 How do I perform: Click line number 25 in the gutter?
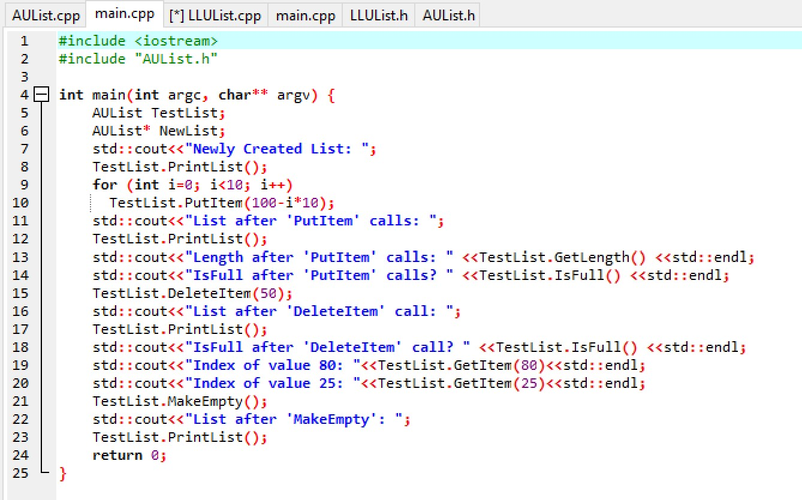tap(20, 473)
